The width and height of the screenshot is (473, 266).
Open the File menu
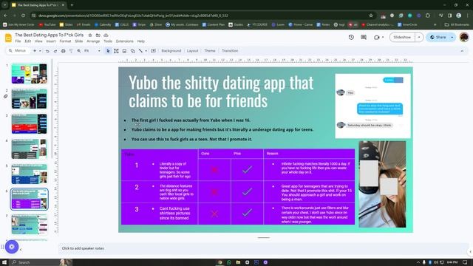coord(18,41)
